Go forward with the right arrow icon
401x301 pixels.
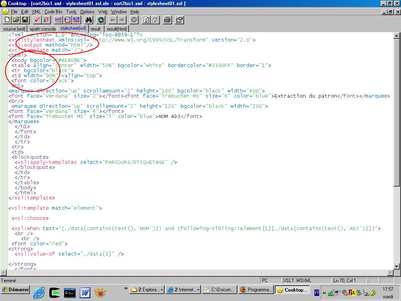click(x=122, y=20)
